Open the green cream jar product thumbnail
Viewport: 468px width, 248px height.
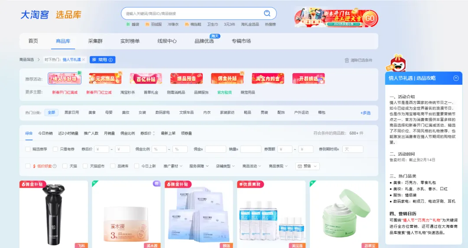[x=344, y=214]
